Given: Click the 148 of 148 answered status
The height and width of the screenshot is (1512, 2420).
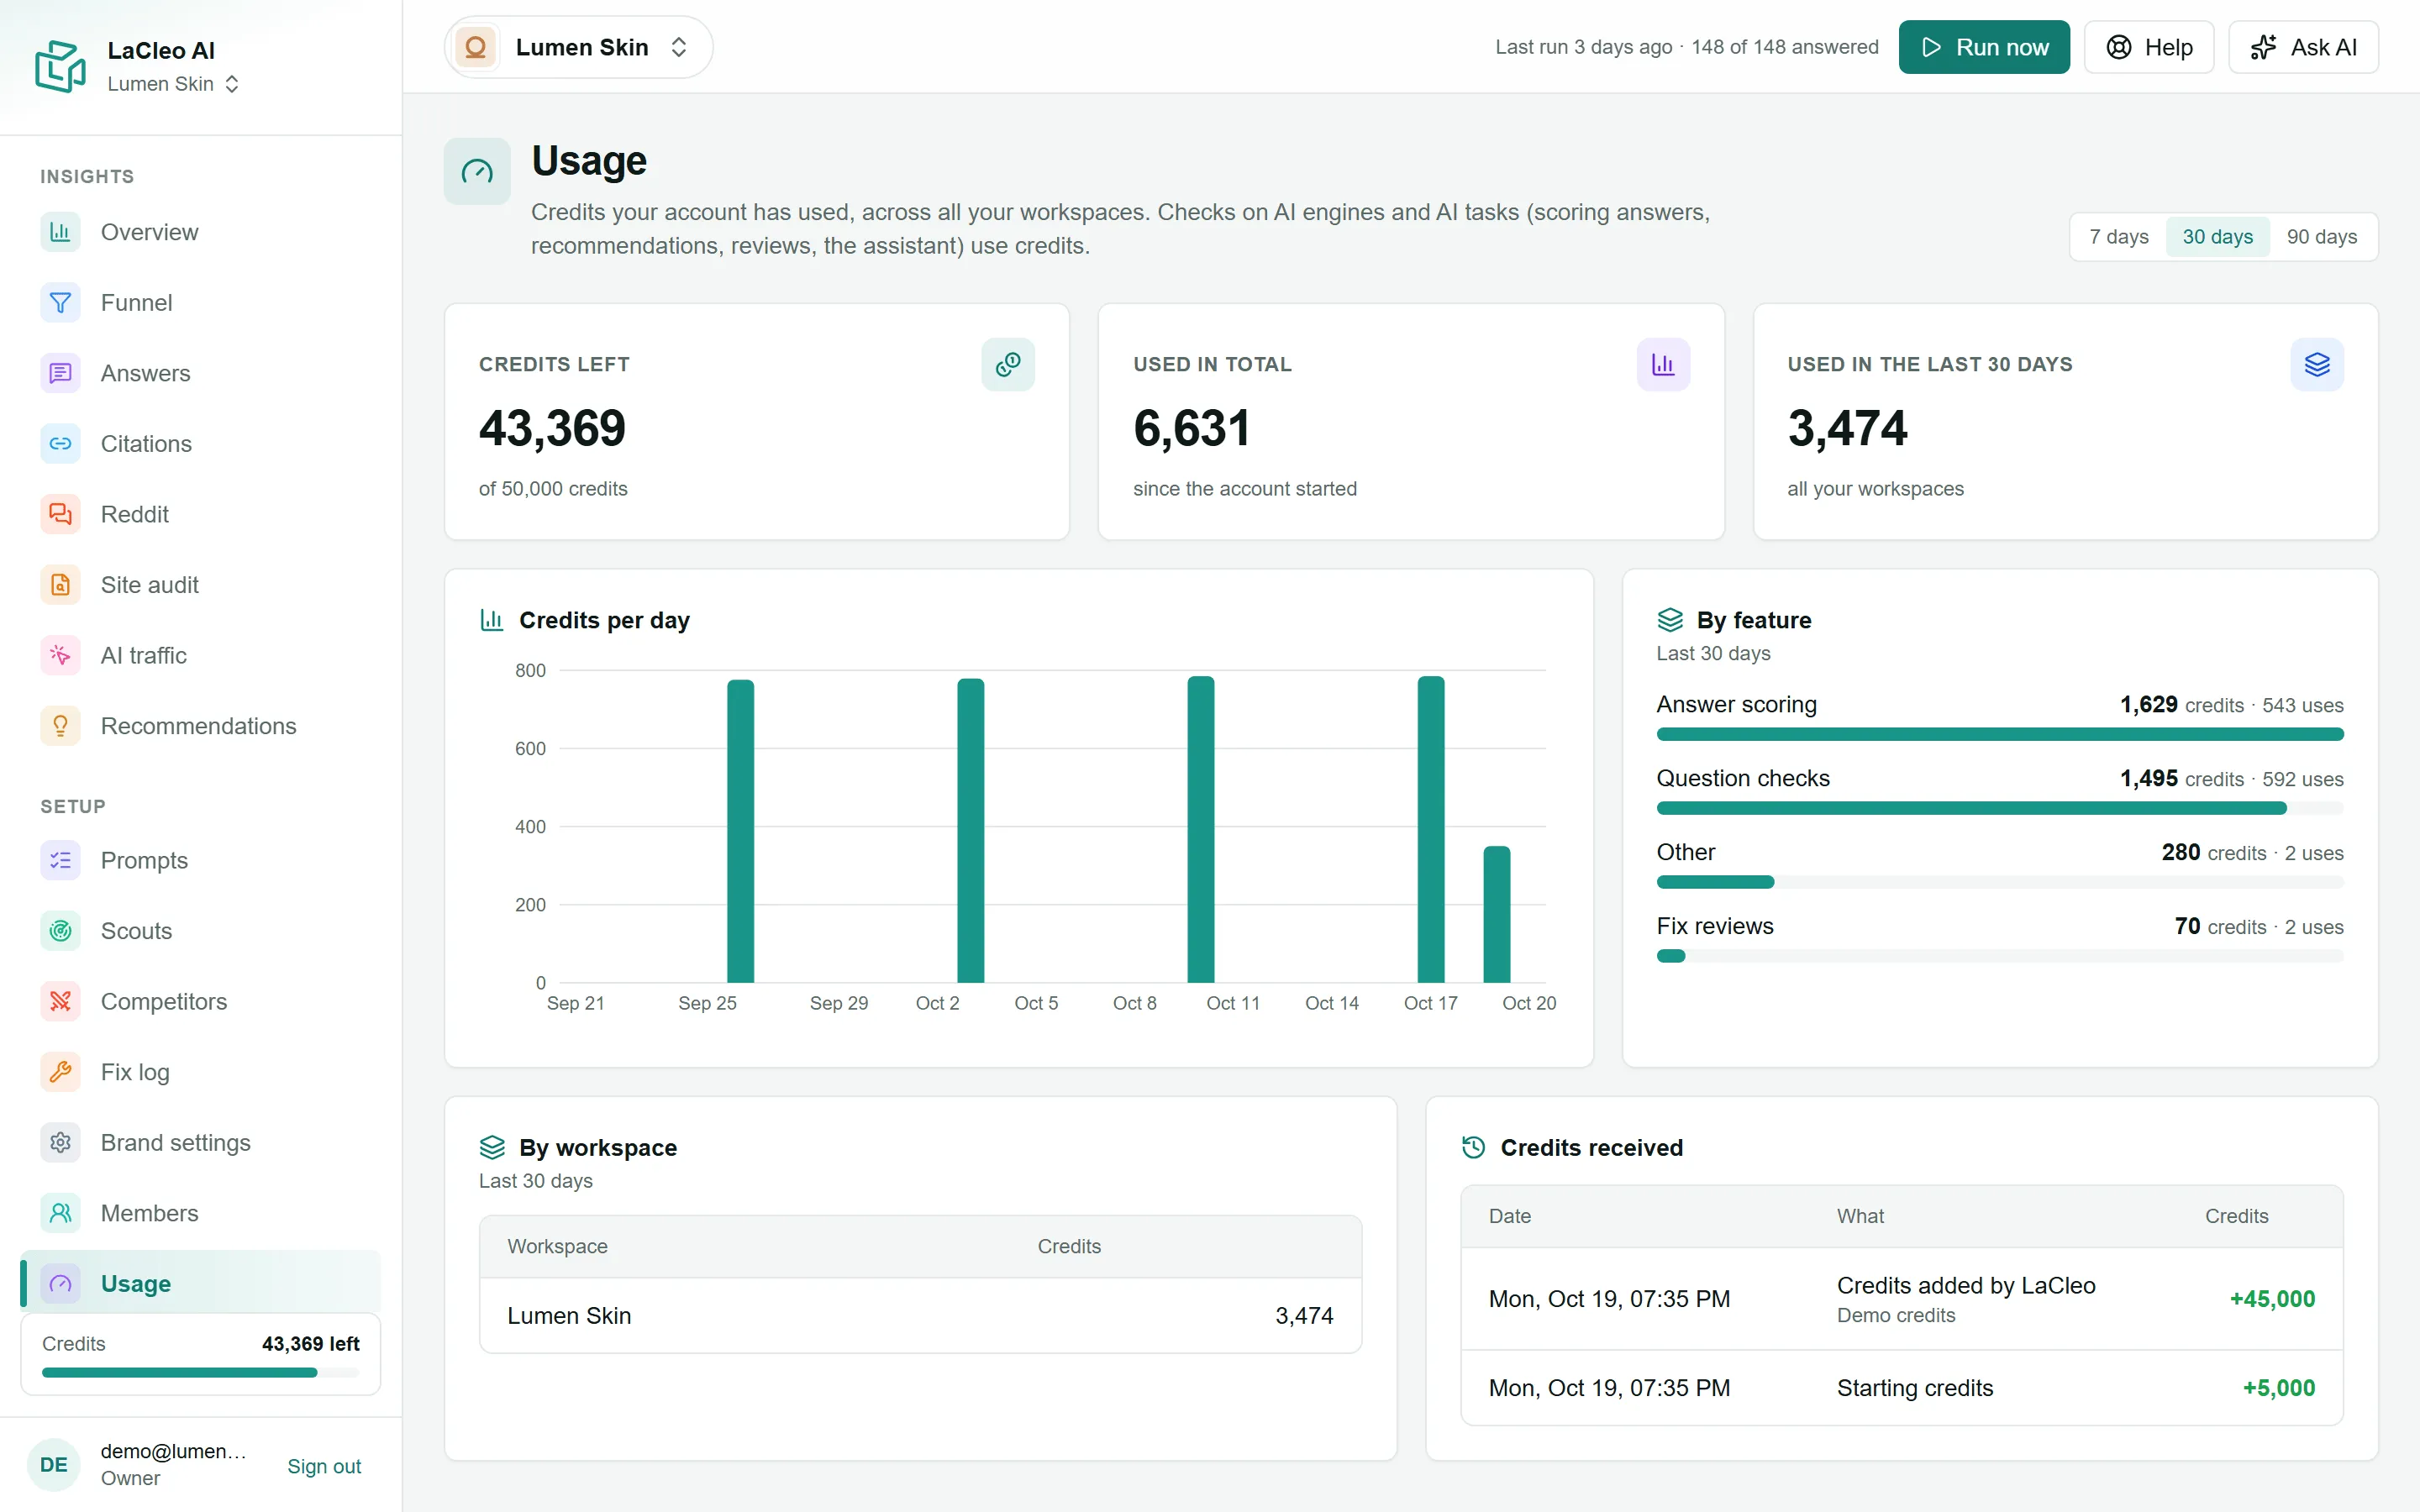Looking at the screenshot, I should [x=1785, y=47].
